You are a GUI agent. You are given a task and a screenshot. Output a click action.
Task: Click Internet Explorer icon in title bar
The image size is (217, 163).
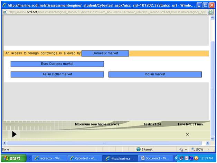point(4,5)
